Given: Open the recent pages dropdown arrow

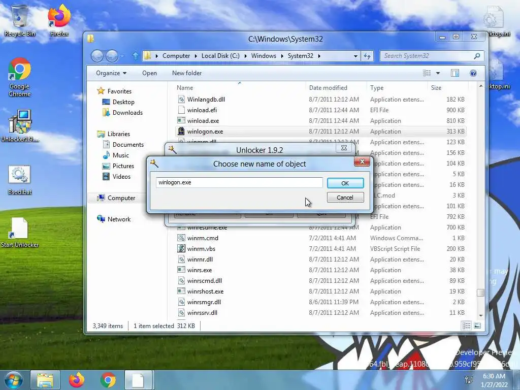Looking at the screenshot, I should click(122, 56).
